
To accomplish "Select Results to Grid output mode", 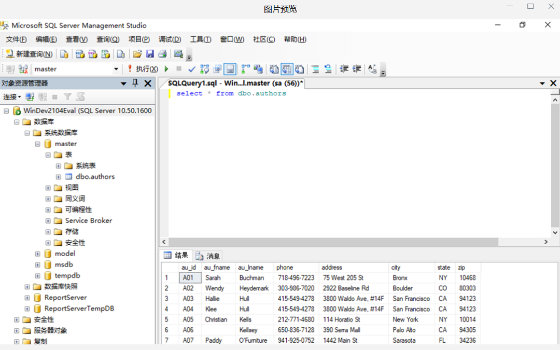I will click(x=287, y=69).
